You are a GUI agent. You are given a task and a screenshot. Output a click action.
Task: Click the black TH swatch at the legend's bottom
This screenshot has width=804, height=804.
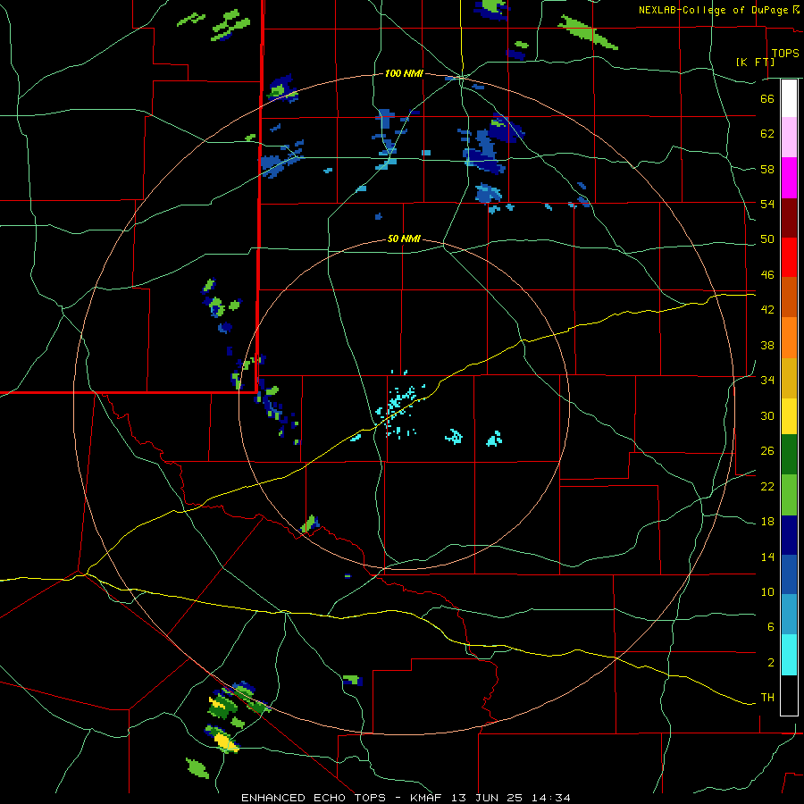[789, 695]
